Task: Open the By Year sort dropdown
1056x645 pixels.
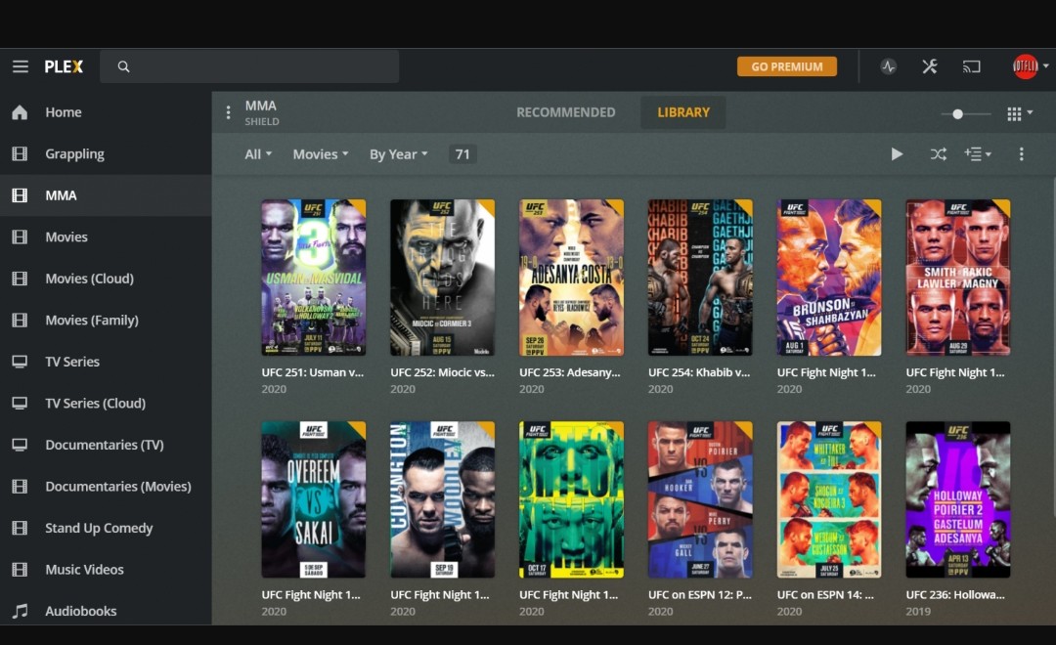Action: click(x=399, y=154)
